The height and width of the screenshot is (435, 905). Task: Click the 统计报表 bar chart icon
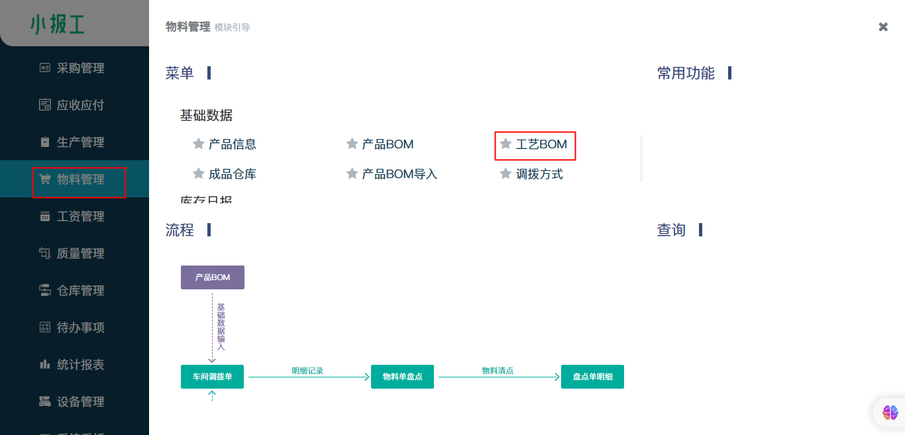tap(45, 364)
